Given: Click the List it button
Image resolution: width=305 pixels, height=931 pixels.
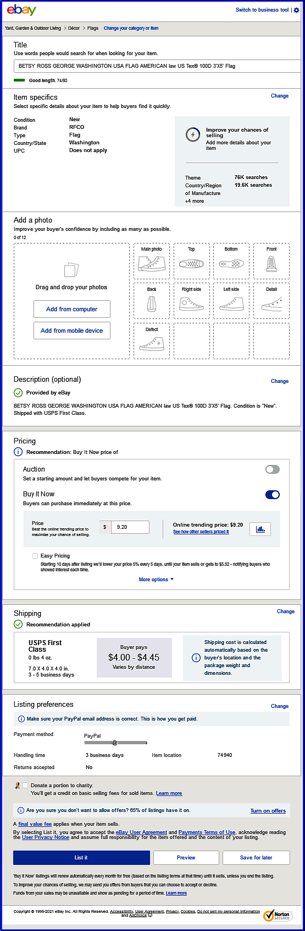Looking at the screenshot, I should point(81,858).
